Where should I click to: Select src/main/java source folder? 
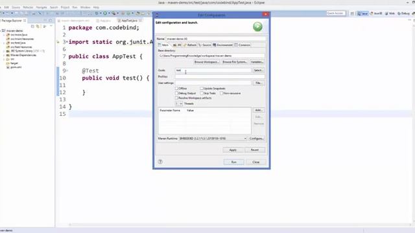pyautogui.click(x=19, y=34)
